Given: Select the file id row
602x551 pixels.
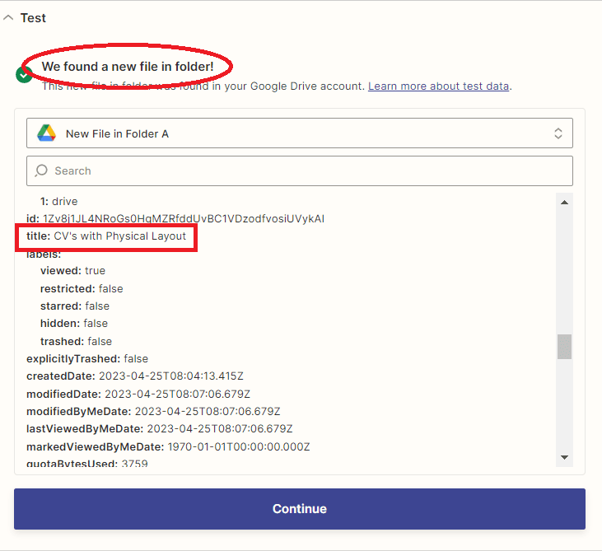Looking at the screenshot, I should tap(175, 218).
